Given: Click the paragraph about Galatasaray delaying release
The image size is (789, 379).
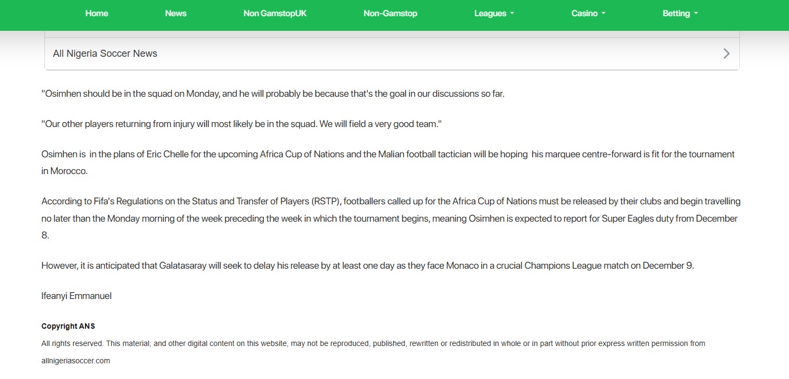Looking at the screenshot, I should click(x=367, y=266).
